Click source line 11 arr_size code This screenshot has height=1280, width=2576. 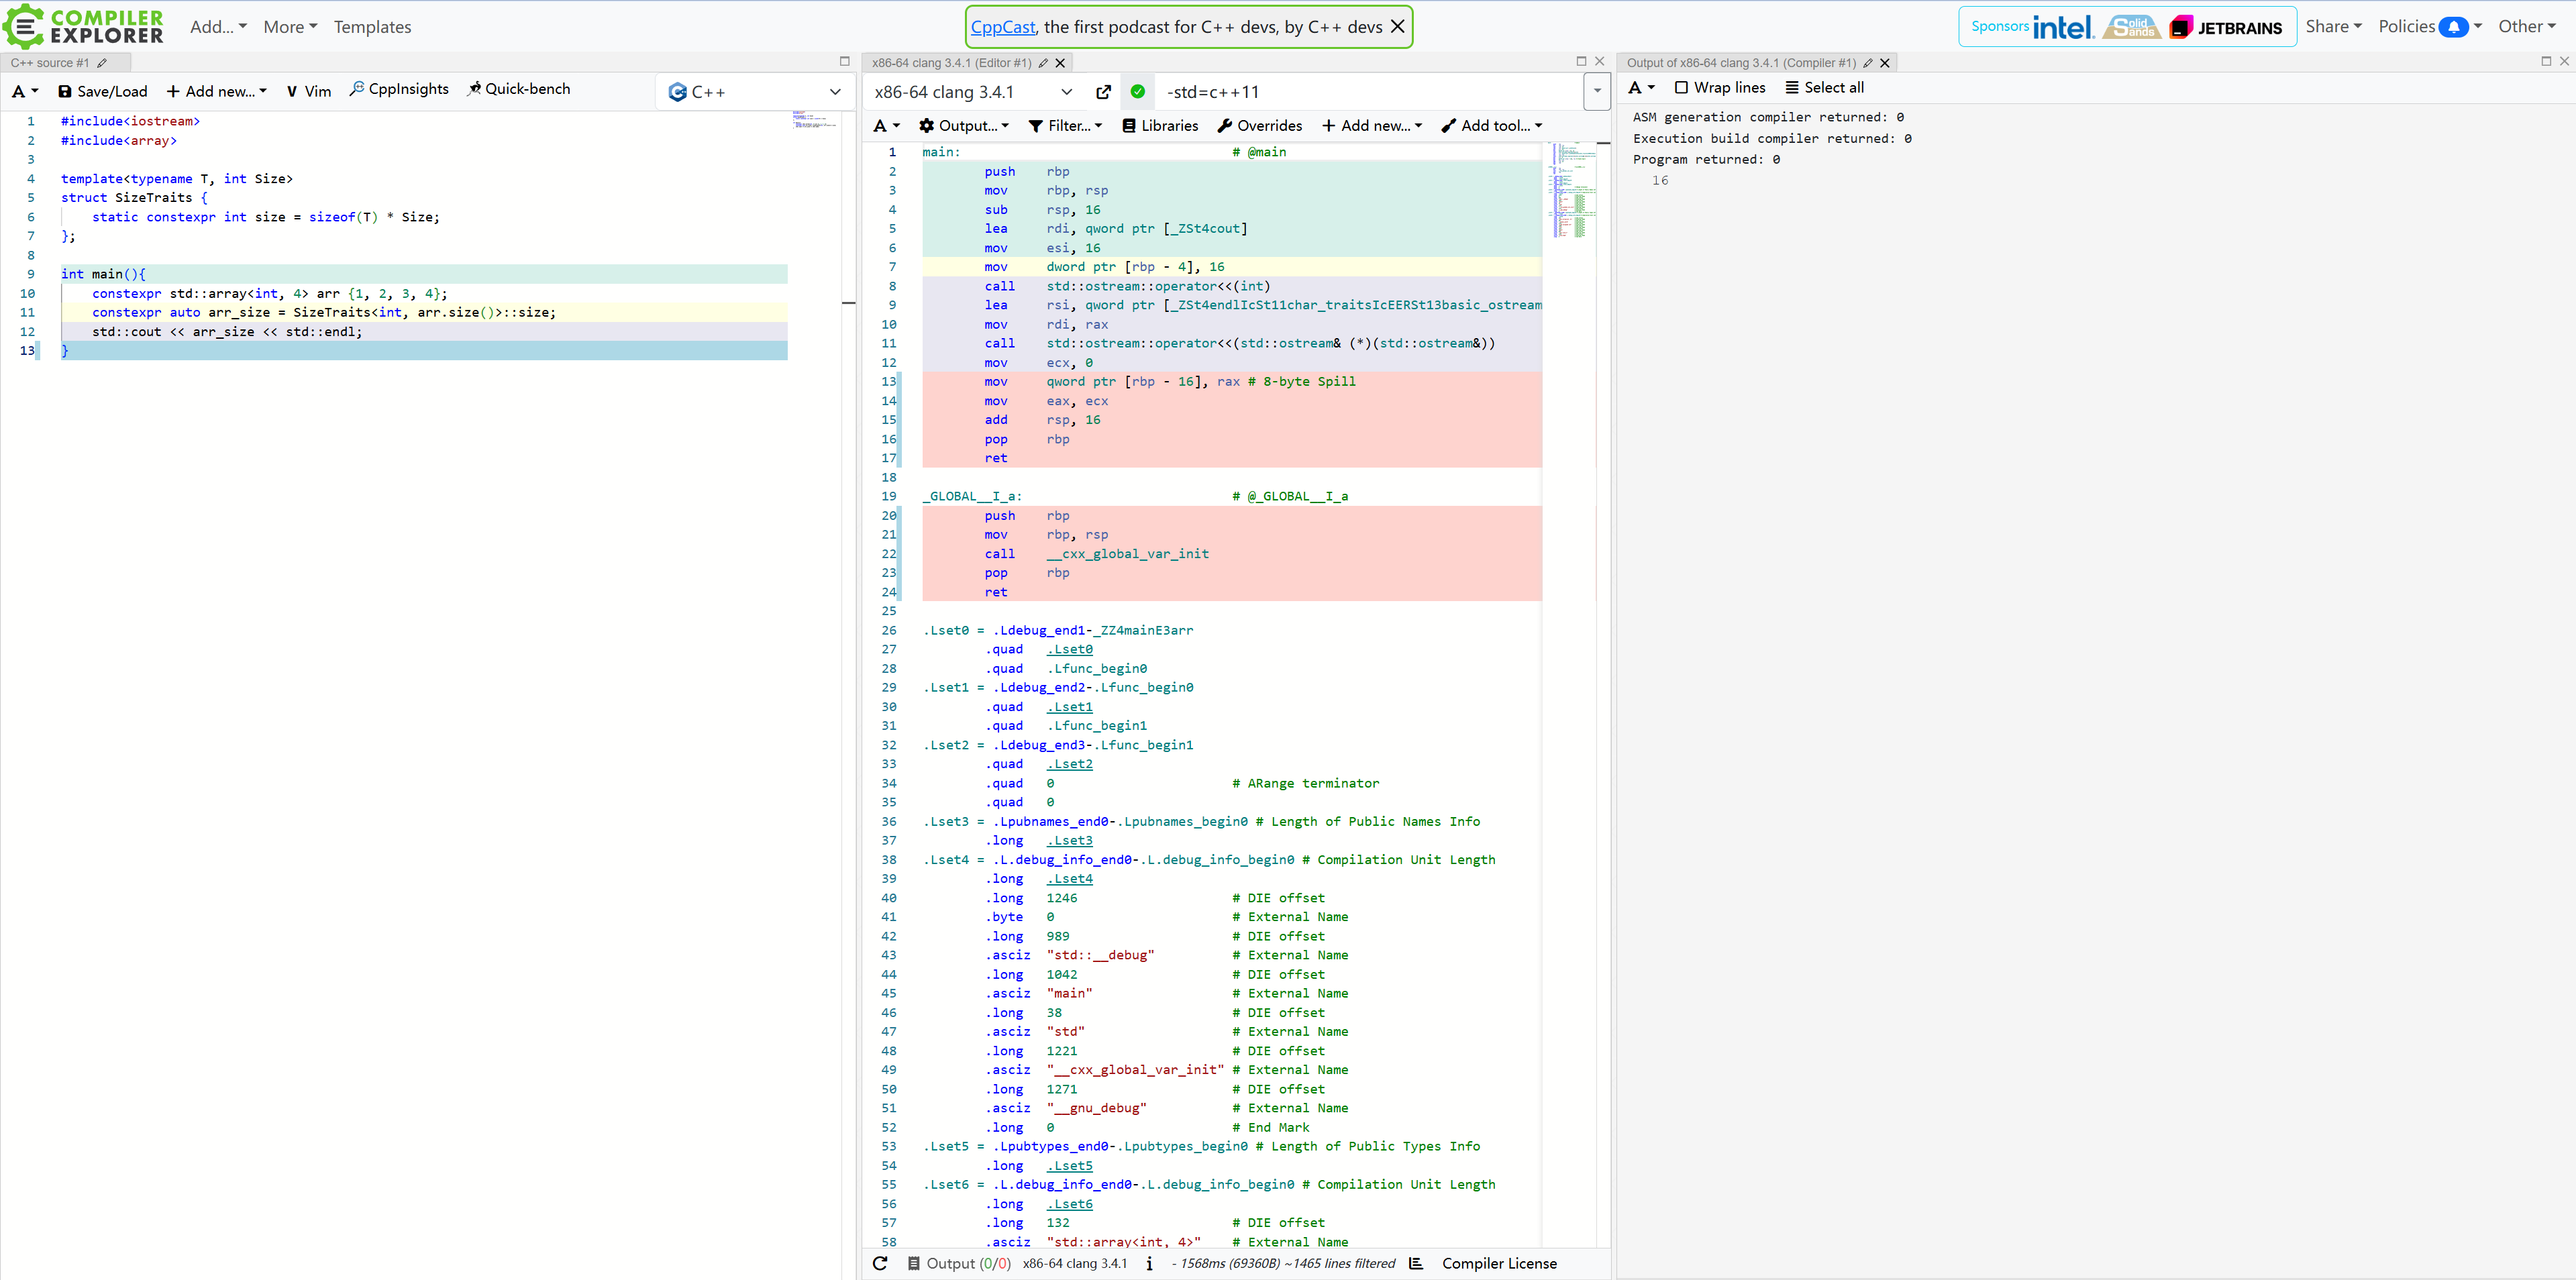pyautogui.click(x=323, y=313)
